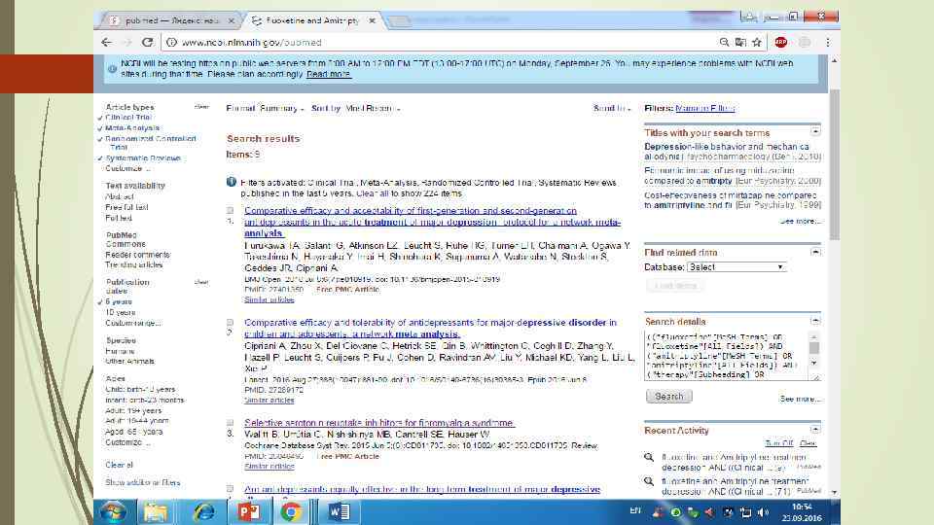
Task: Click the Search button under Search details
Action: (x=669, y=397)
